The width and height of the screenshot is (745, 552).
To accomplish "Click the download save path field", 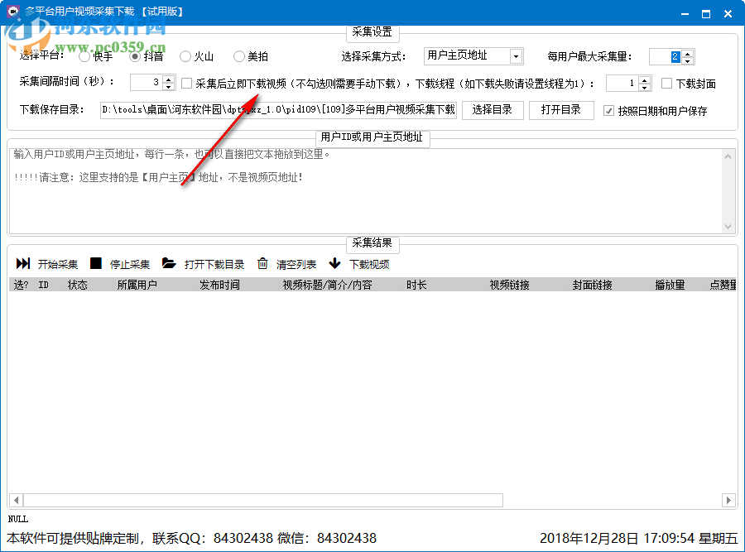I will [x=273, y=110].
